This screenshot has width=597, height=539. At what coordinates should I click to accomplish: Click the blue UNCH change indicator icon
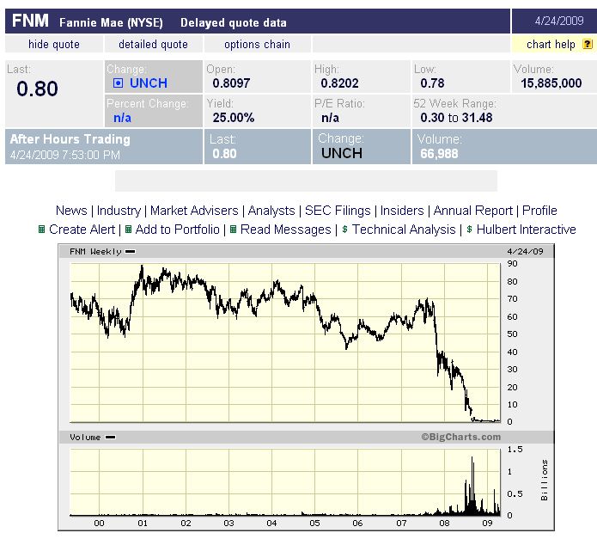click(x=118, y=83)
